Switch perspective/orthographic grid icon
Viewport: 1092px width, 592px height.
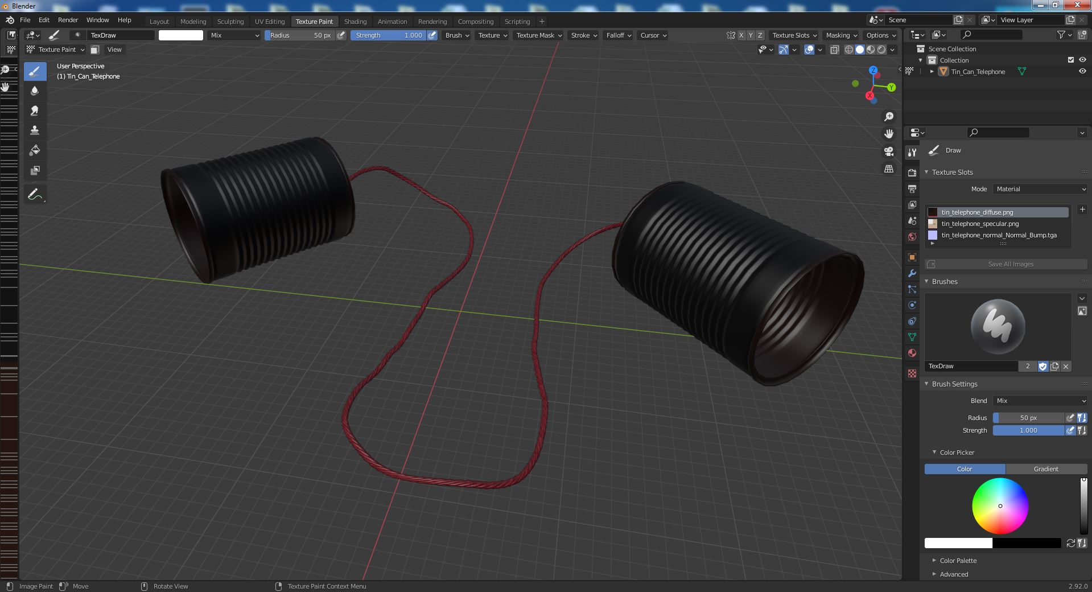click(888, 168)
